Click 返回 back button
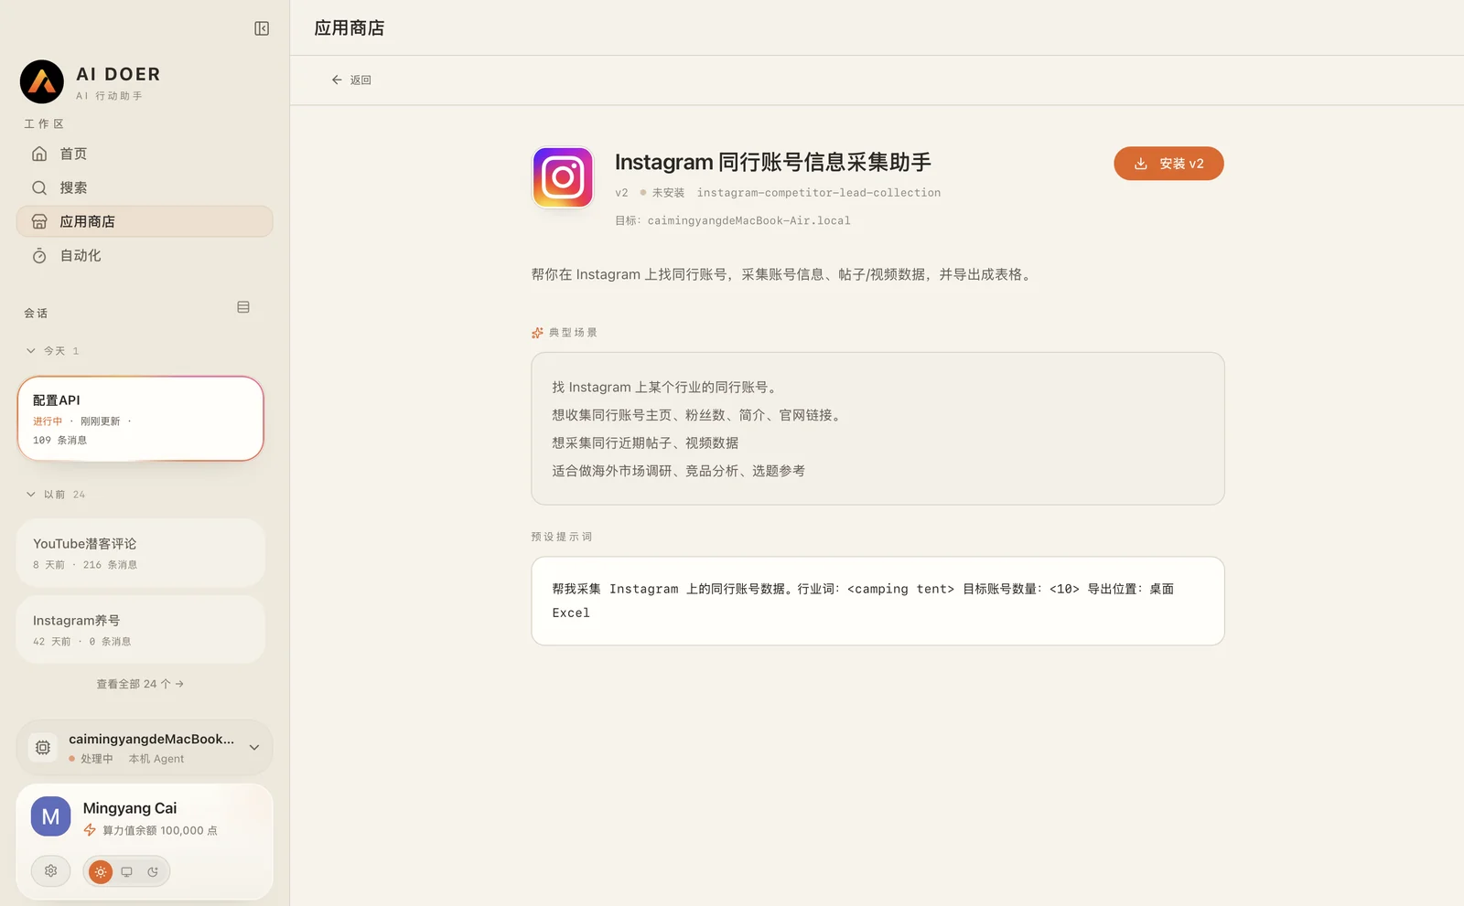The image size is (1464, 906). click(351, 80)
